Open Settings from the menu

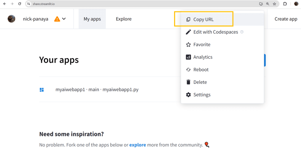click(222, 95)
